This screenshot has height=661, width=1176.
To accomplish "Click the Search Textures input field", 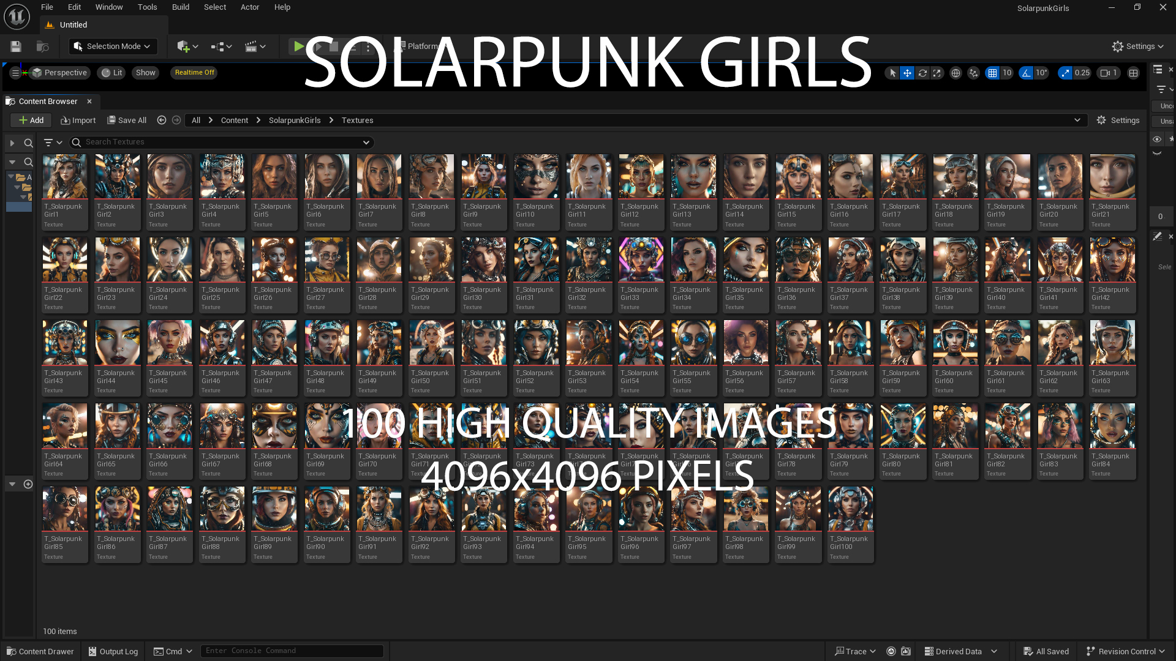I will (x=221, y=143).
